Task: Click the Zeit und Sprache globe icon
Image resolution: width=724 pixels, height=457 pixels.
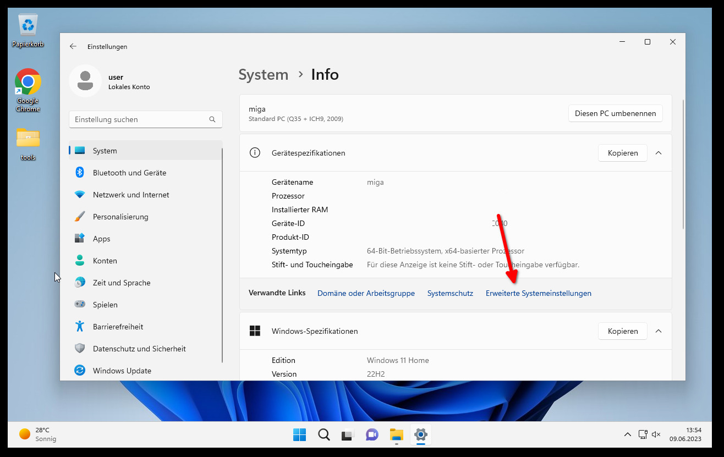Action: tap(80, 283)
